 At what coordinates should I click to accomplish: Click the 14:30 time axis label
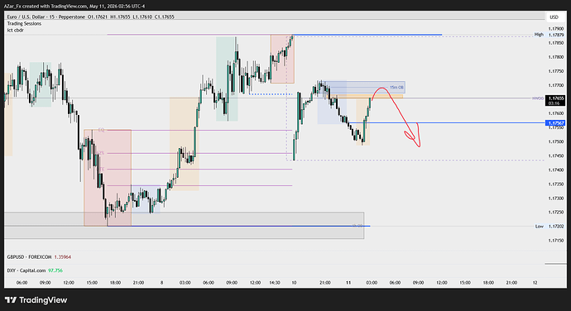click(x=275, y=283)
